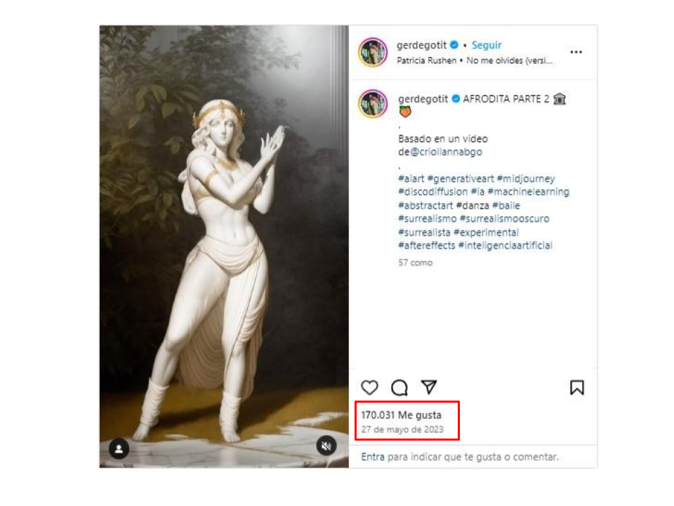Open the #aftereffects hashtag
Image resolution: width=674 pixels, height=506 pixels.
point(426,246)
